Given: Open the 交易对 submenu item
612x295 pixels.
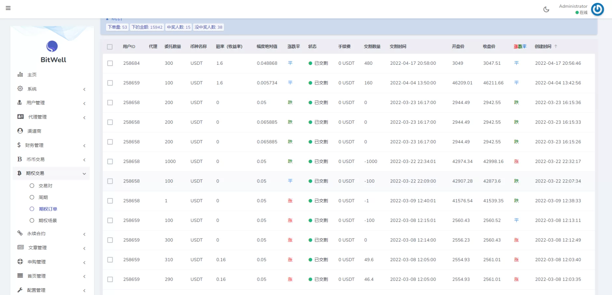Looking at the screenshot, I should [45, 186].
